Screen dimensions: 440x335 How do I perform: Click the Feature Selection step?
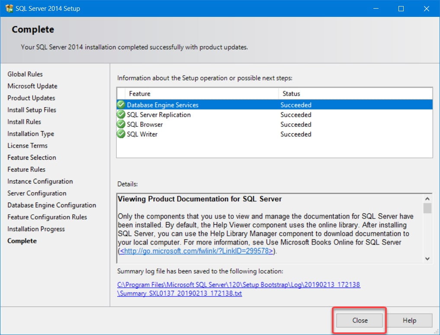[x=32, y=157]
